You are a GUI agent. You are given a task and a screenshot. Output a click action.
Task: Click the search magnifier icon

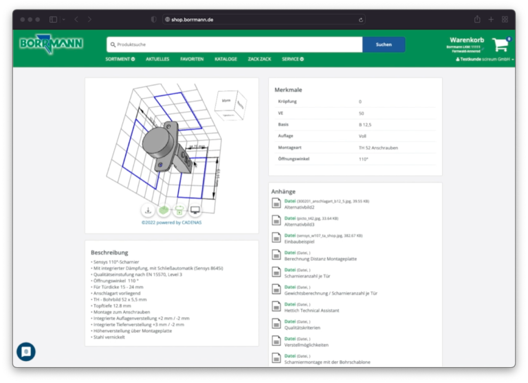[113, 45]
